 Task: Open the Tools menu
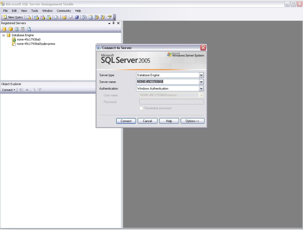pos(35,11)
